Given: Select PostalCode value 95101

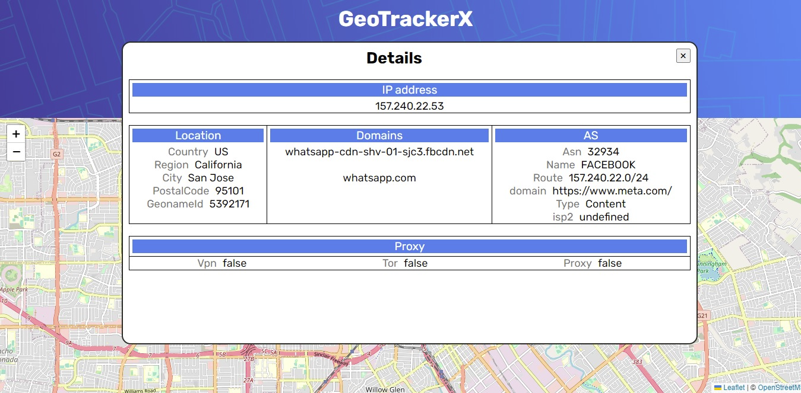Looking at the screenshot, I should (x=230, y=191).
